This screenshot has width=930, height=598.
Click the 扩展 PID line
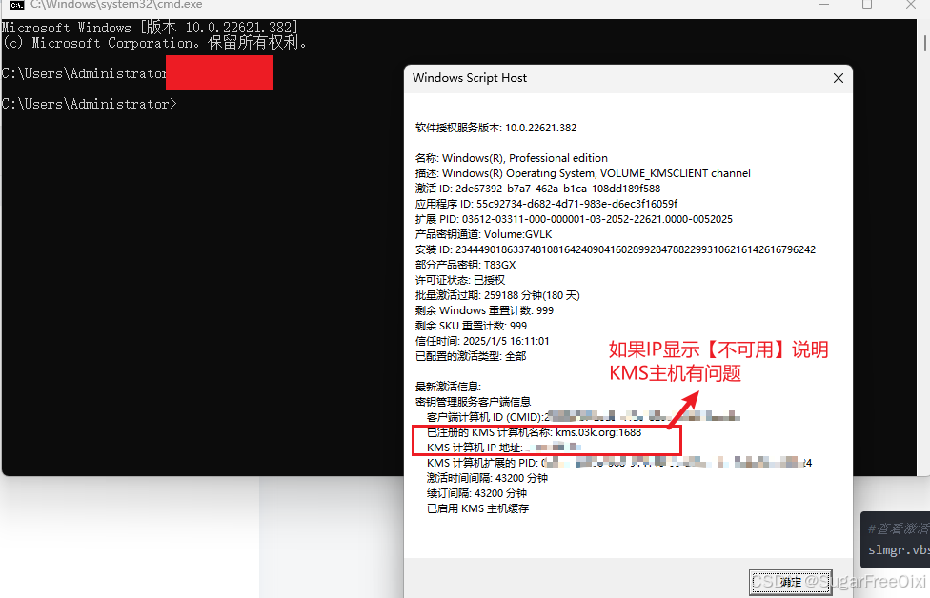tap(574, 219)
